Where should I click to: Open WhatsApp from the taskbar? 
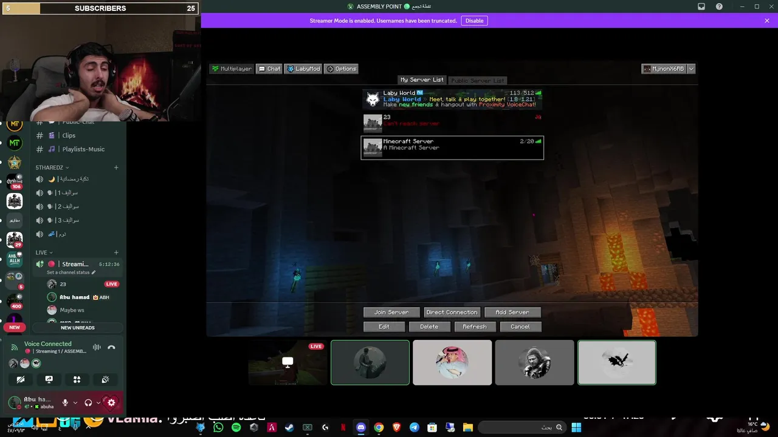tap(219, 427)
